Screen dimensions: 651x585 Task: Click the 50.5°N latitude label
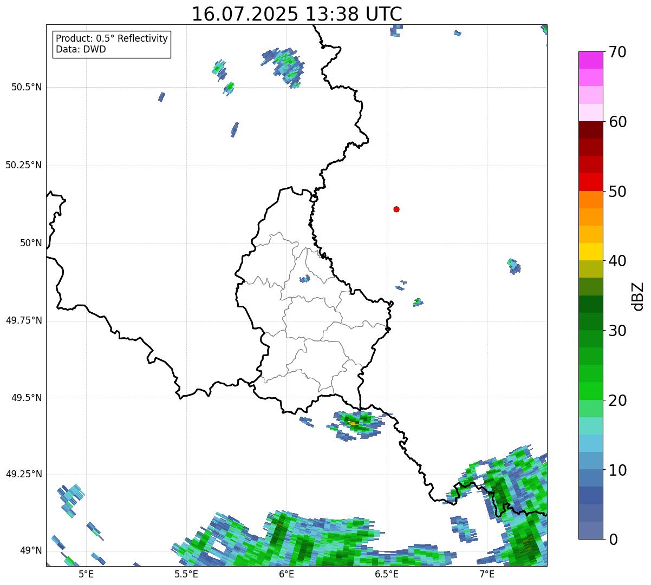coord(27,87)
